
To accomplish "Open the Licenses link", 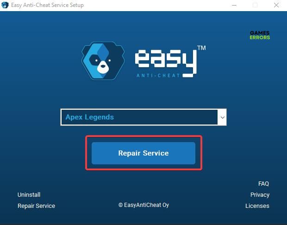I will tap(257, 206).
